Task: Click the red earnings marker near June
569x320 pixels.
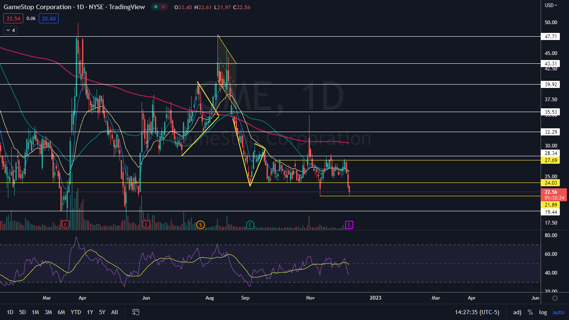Action: tap(146, 225)
